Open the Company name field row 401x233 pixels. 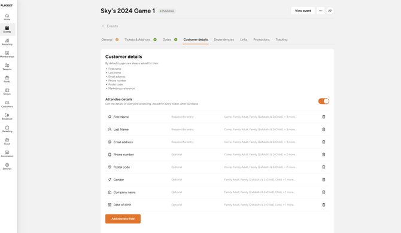click(x=217, y=192)
